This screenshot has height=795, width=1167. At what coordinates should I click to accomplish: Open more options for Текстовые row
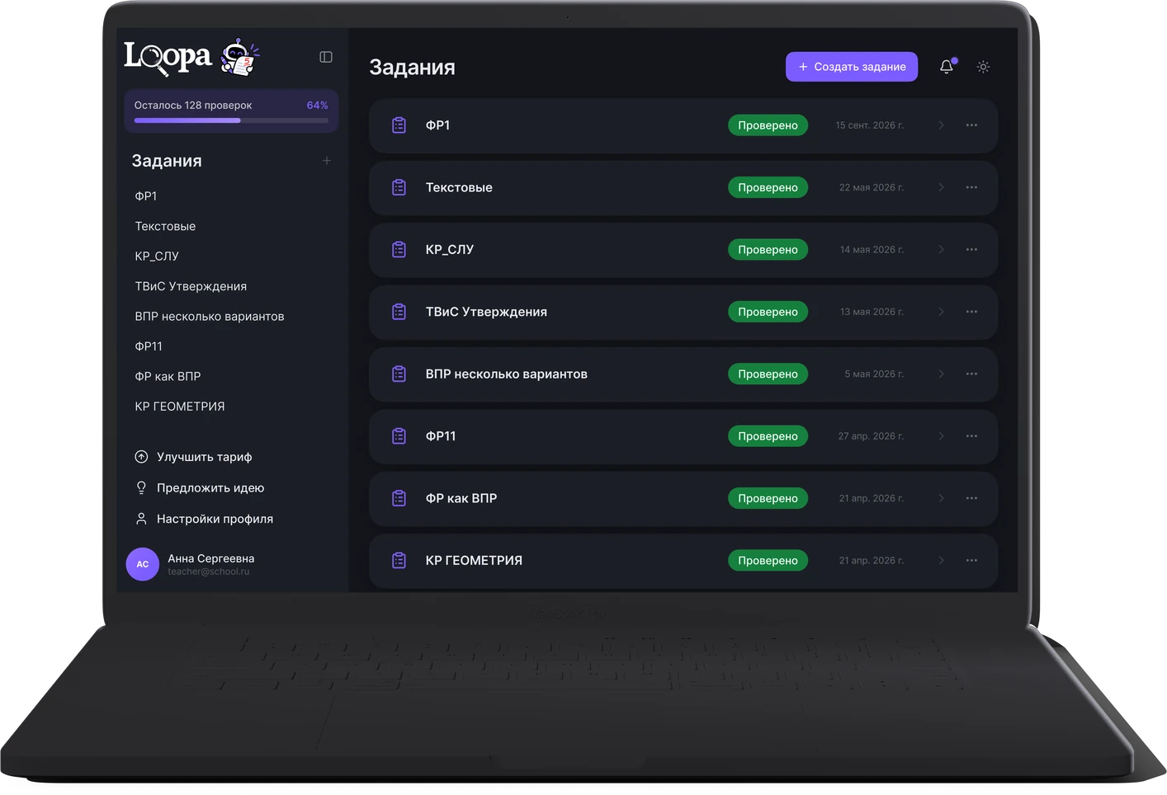pyautogui.click(x=971, y=187)
